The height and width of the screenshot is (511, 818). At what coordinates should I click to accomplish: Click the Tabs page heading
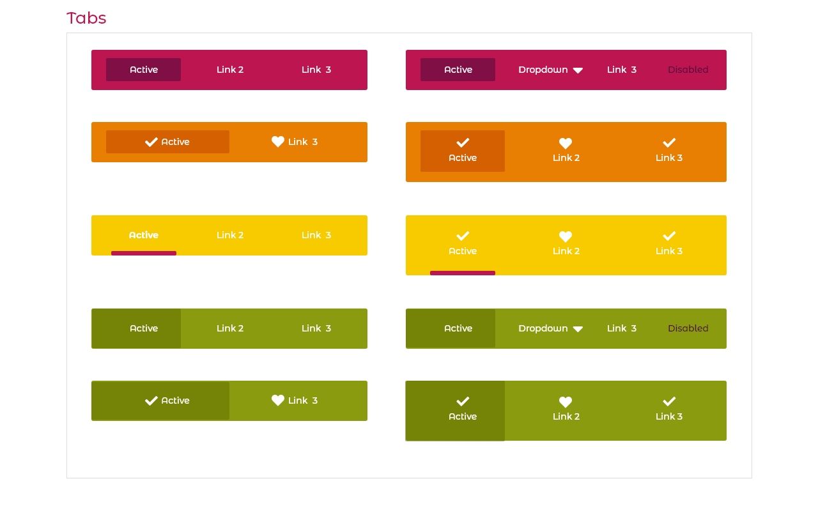click(x=86, y=18)
